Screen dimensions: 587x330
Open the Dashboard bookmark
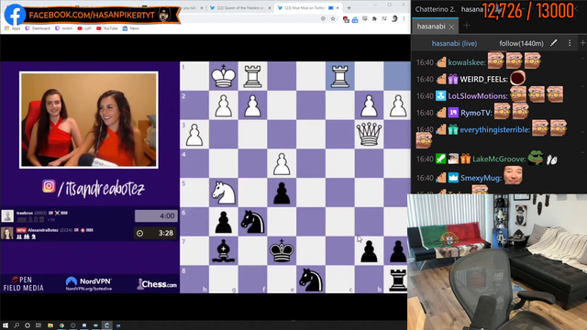point(38,28)
